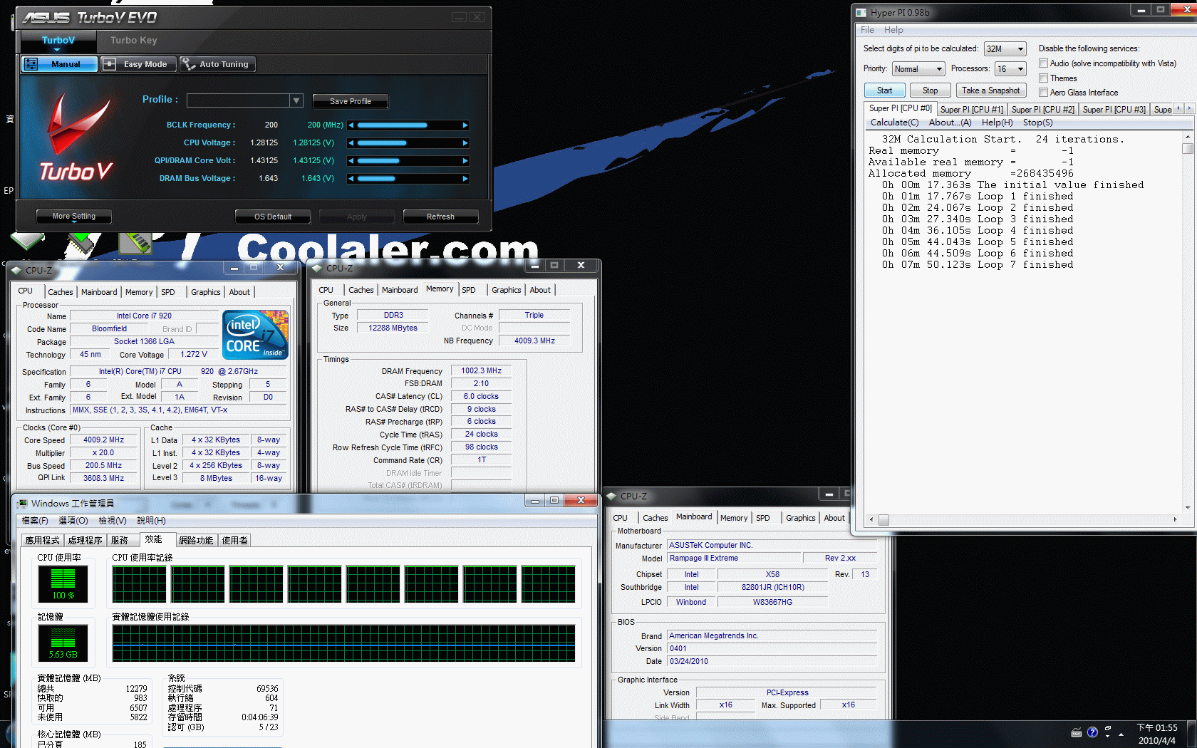Click Save Profile button
This screenshot has height=748, width=1197.
coord(350,101)
